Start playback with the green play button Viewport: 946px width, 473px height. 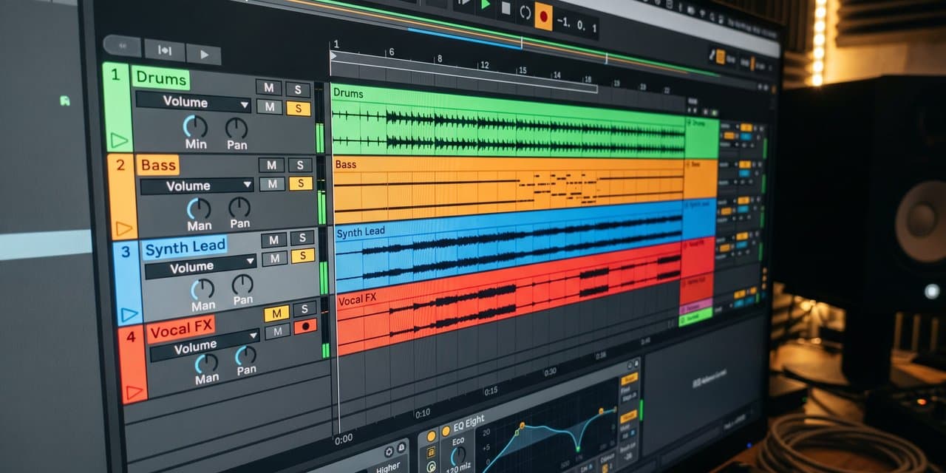(485, 4)
